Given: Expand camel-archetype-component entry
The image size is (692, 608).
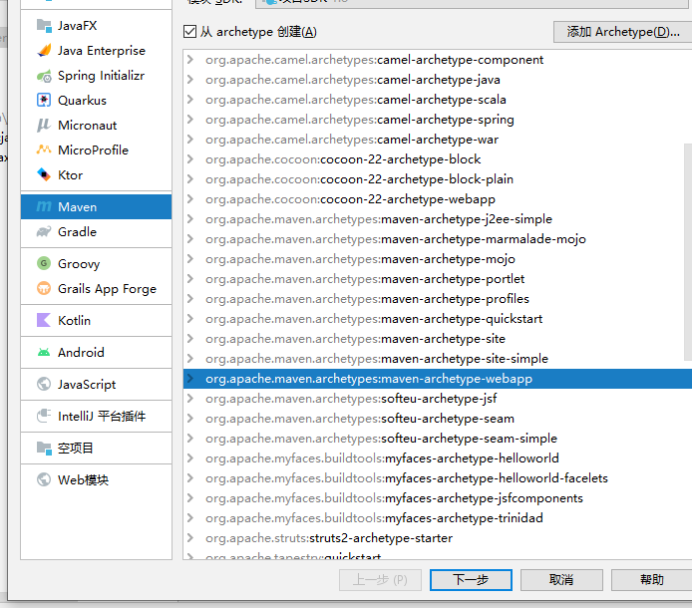Looking at the screenshot, I should [x=190, y=59].
